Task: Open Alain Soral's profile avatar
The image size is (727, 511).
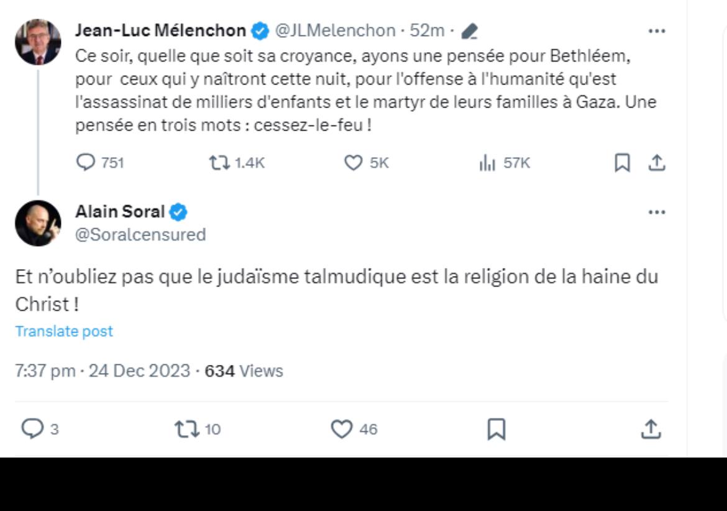Action: point(38,223)
